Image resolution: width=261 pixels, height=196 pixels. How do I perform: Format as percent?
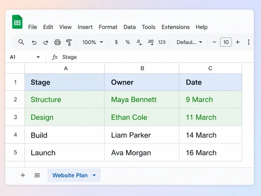tap(127, 42)
